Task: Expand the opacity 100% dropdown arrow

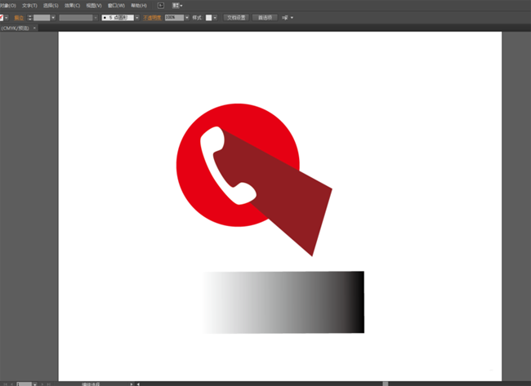Action: tap(187, 17)
